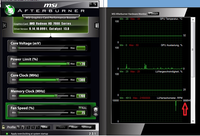Click the Lüftergeschwindigkeit graph

tap(151, 85)
